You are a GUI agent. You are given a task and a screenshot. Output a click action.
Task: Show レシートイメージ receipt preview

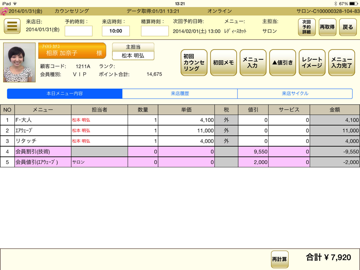coord(312,63)
